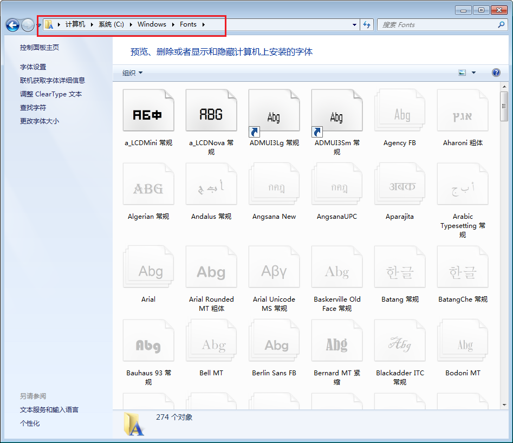513x443 pixels.
Task: Select the a_LCDMini font icon
Action: [148, 111]
